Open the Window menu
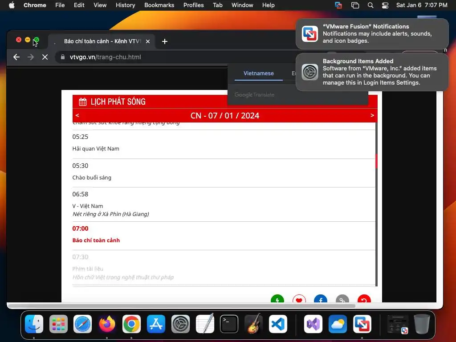Image resolution: width=456 pixels, height=342 pixels. (x=242, y=5)
